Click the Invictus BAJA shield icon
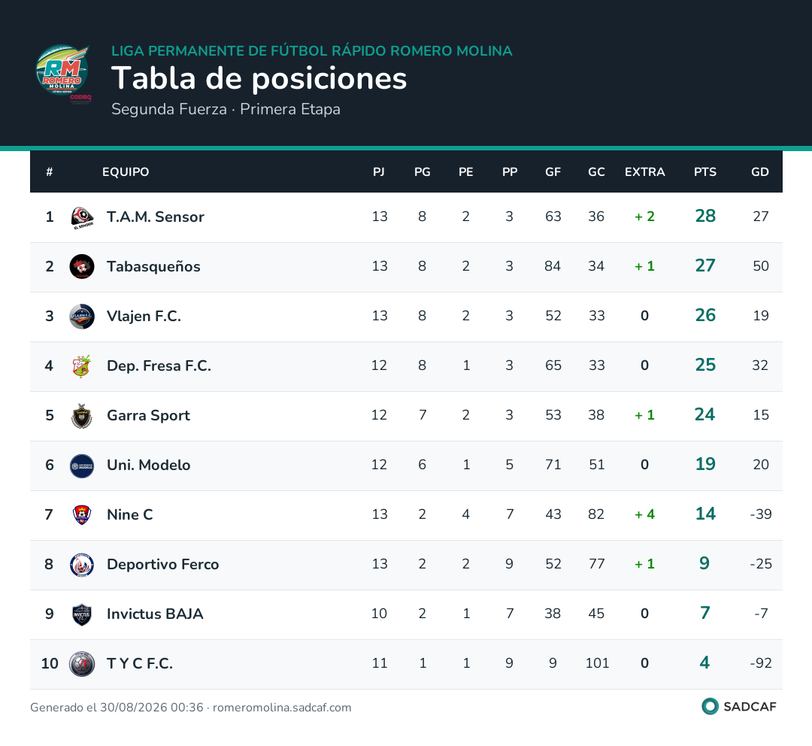 82,614
